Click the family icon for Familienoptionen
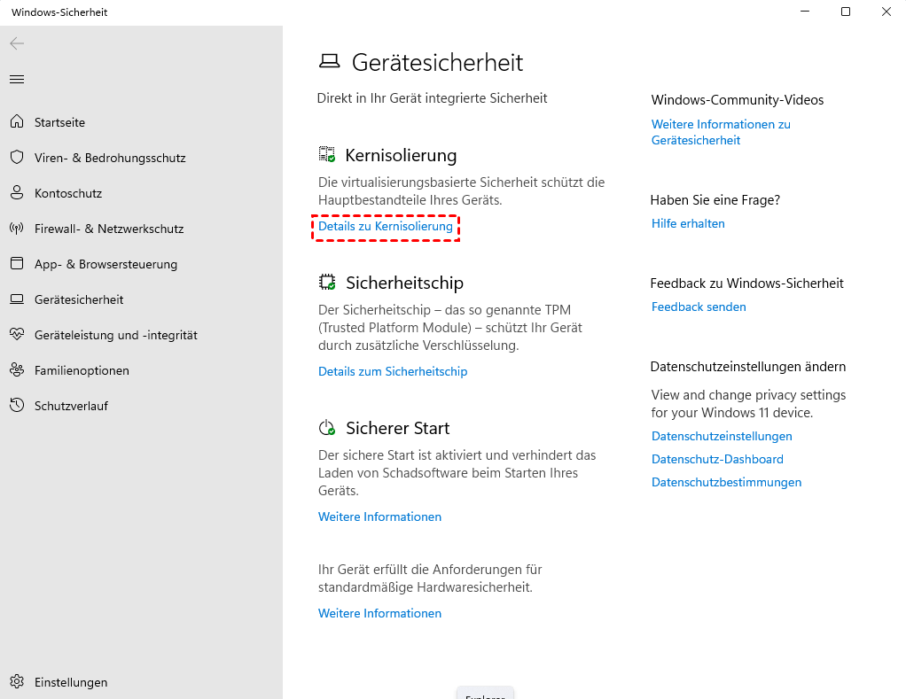This screenshot has width=906, height=699. tap(17, 370)
